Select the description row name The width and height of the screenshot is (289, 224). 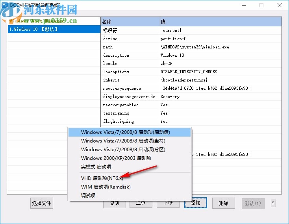coord(116,55)
